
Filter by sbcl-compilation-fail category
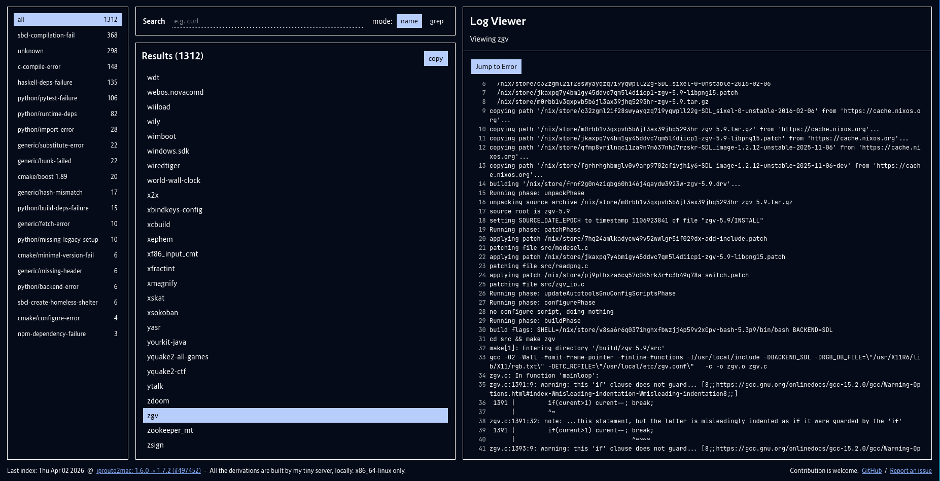67,35
